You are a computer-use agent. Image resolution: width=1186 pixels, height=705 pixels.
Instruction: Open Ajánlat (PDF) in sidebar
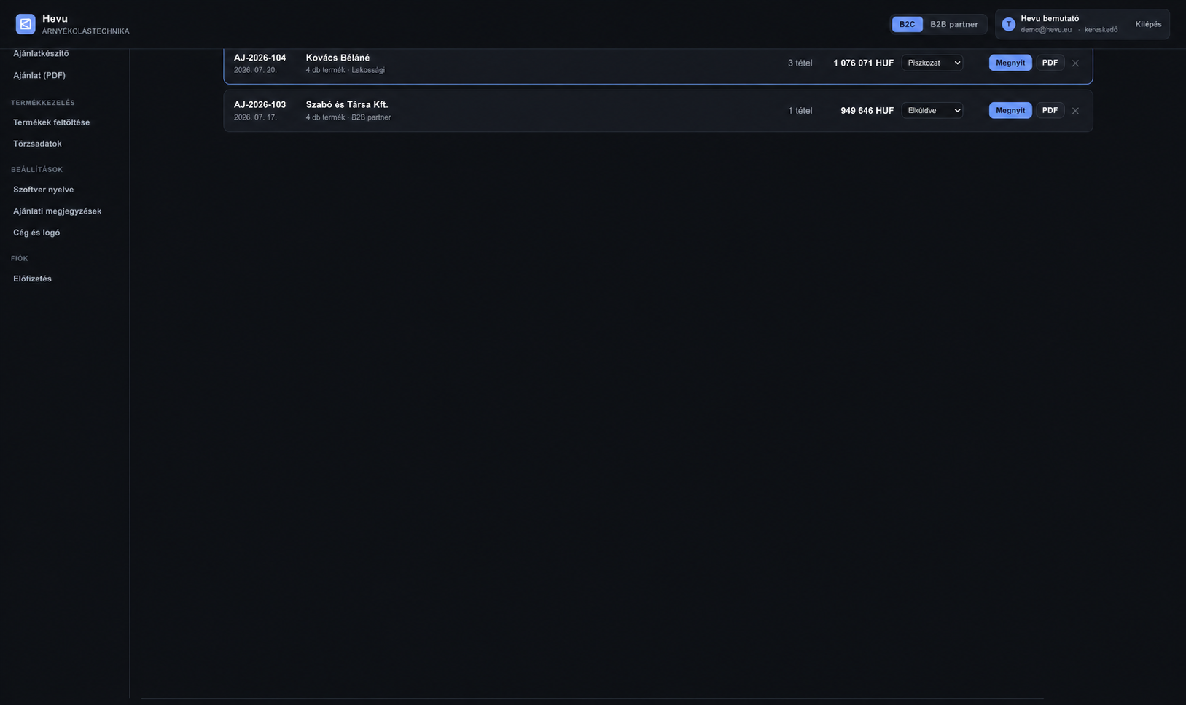(x=39, y=75)
